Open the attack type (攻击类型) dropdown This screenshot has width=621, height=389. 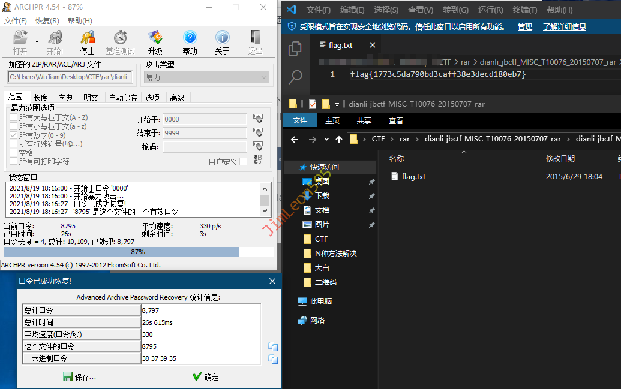[x=206, y=77]
